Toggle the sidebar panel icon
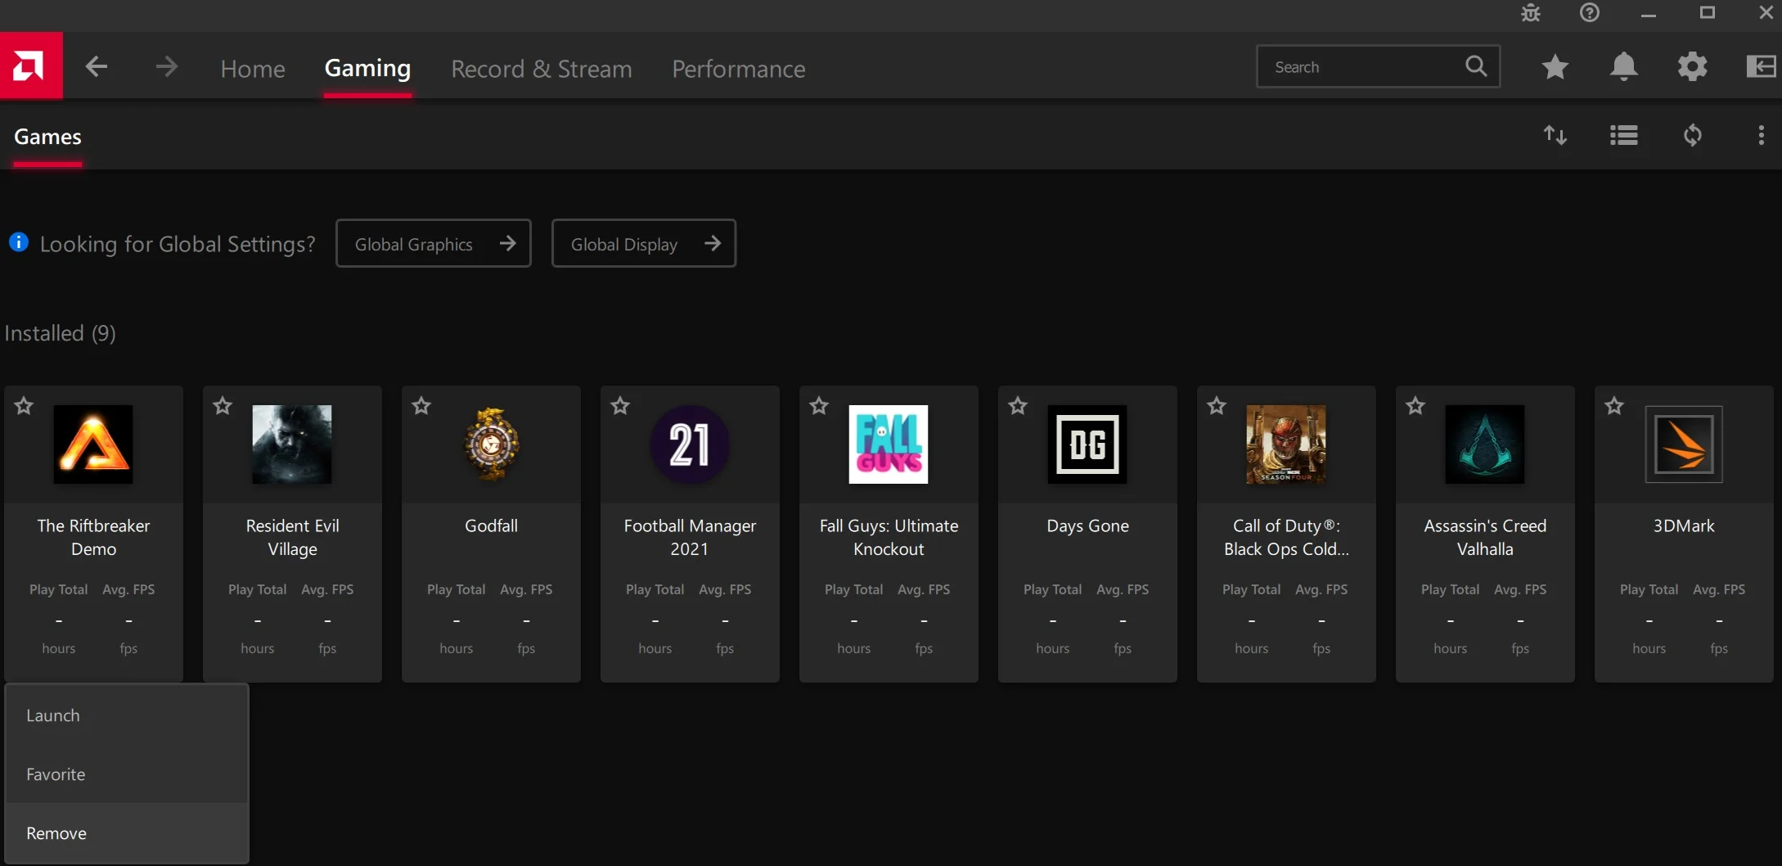The image size is (1782, 866). [1761, 67]
